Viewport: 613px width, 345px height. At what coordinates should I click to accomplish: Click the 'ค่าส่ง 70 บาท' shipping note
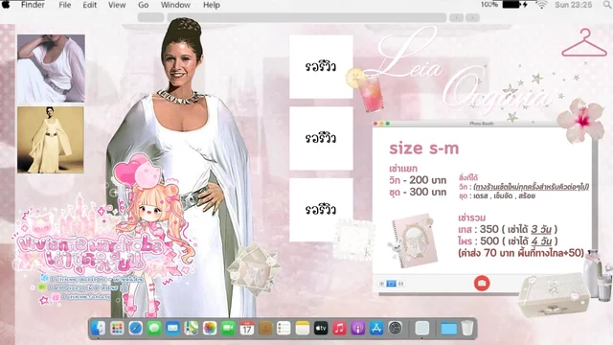tap(521, 253)
